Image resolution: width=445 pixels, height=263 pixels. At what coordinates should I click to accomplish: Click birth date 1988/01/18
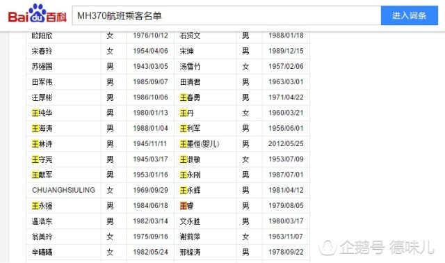point(286,35)
